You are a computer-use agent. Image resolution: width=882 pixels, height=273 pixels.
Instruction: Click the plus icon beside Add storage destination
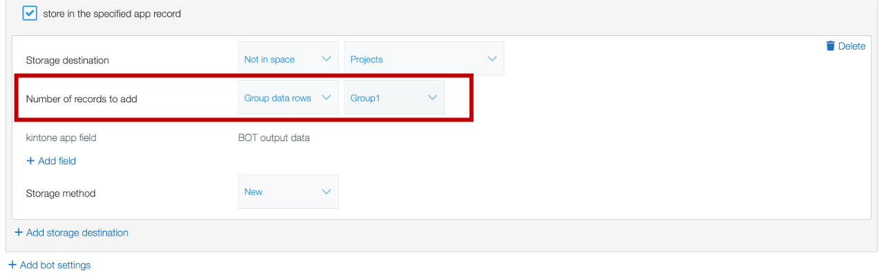tap(19, 232)
